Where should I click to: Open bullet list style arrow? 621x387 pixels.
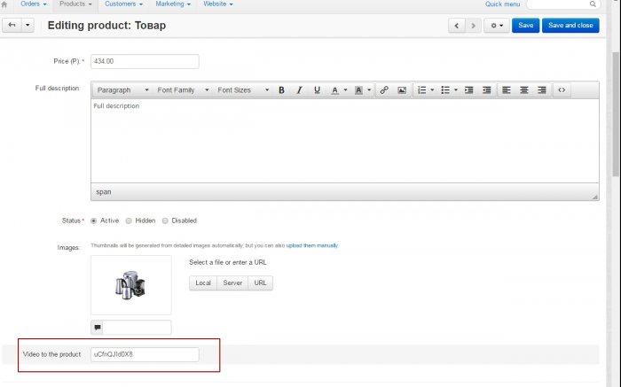pos(456,90)
